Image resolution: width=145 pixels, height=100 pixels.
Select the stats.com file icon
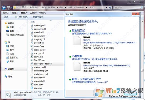pos(32,85)
